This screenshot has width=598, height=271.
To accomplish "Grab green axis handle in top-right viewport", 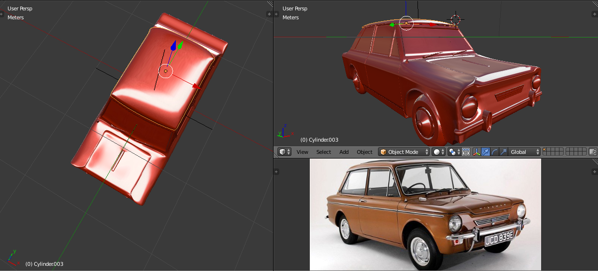I will (392, 25).
